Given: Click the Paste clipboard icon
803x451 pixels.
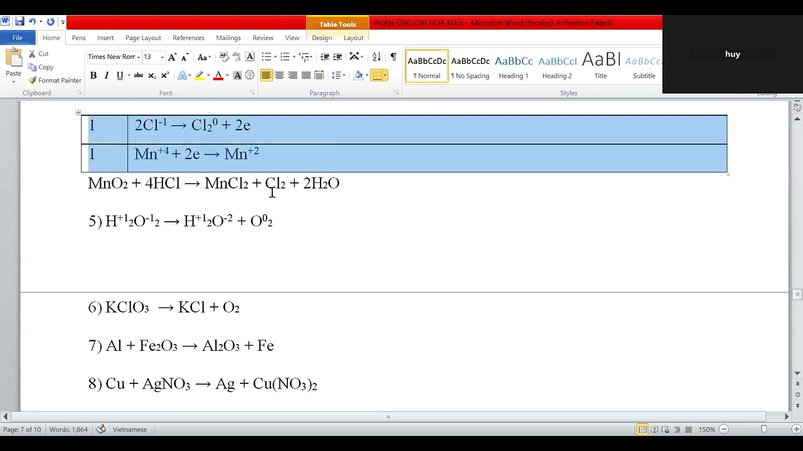Looking at the screenshot, I should (13, 58).
